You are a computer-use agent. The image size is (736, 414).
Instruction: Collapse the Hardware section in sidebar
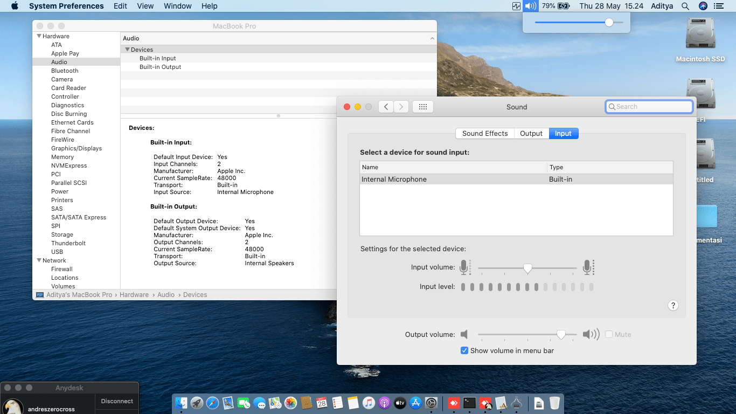coord(39,36)
